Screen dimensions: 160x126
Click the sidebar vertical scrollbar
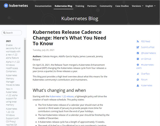point(25,69)
